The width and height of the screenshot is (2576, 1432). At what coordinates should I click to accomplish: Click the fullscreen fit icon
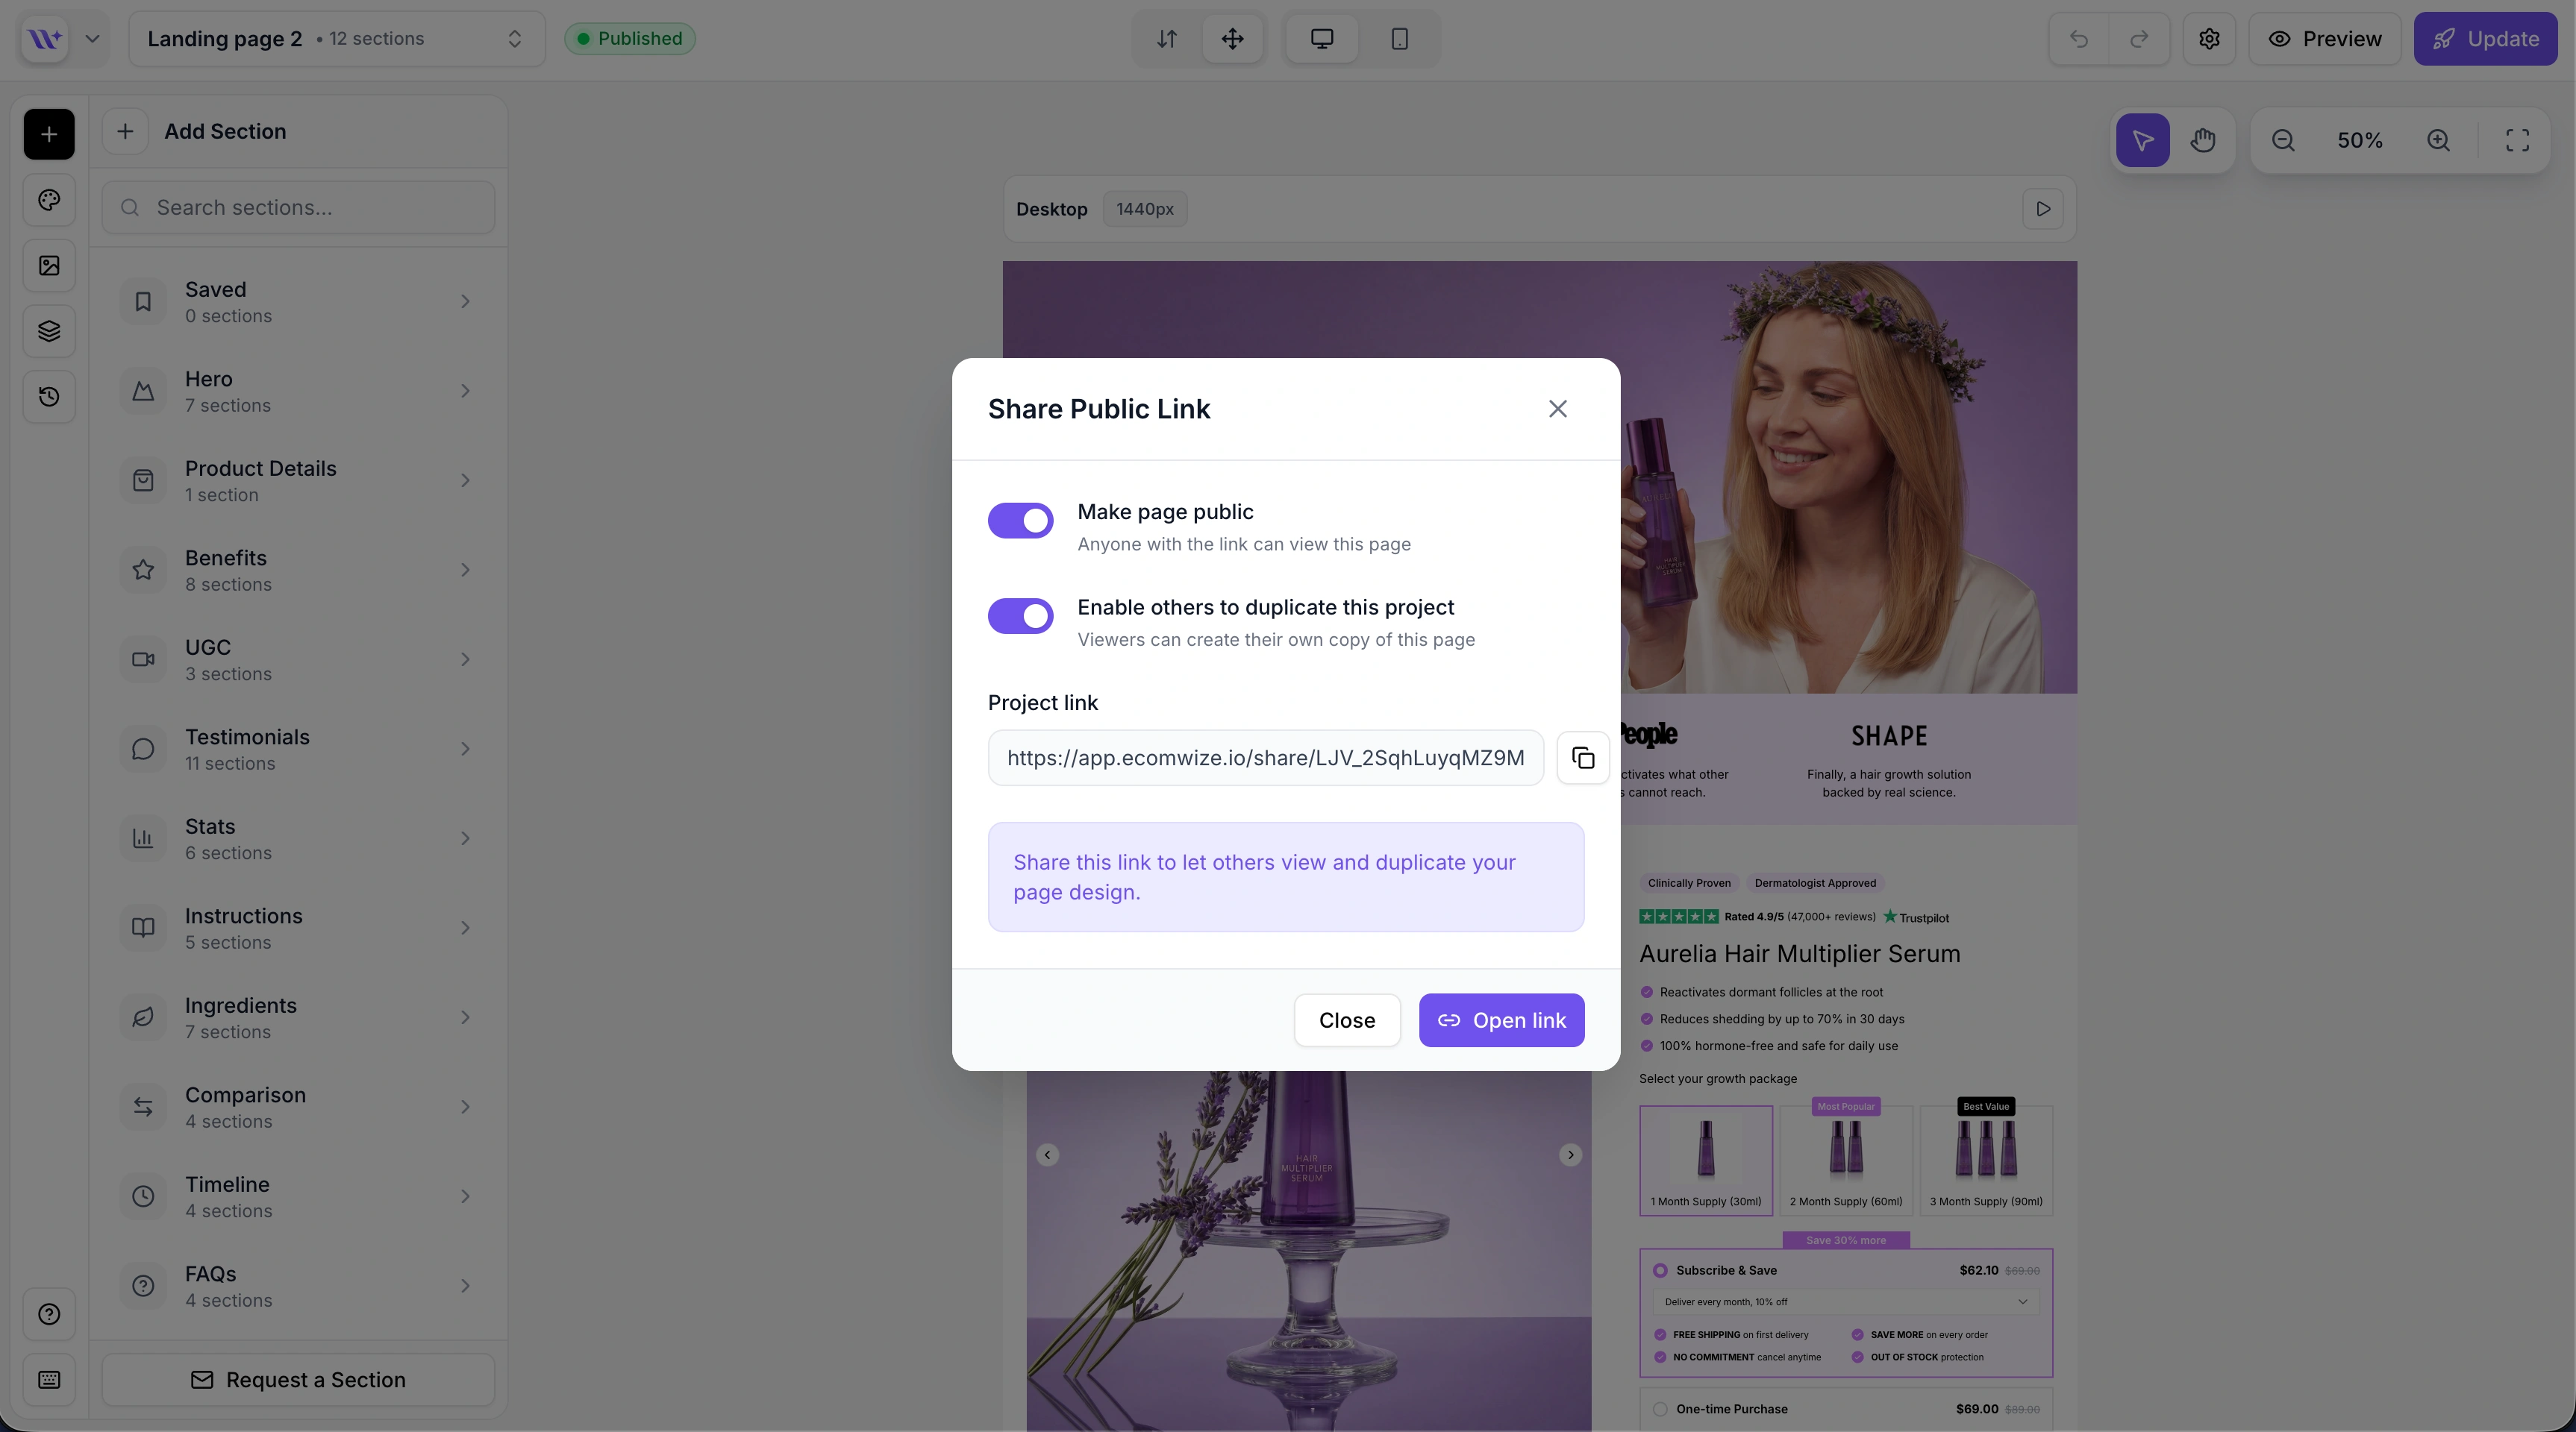click(x=2517, y=140)
